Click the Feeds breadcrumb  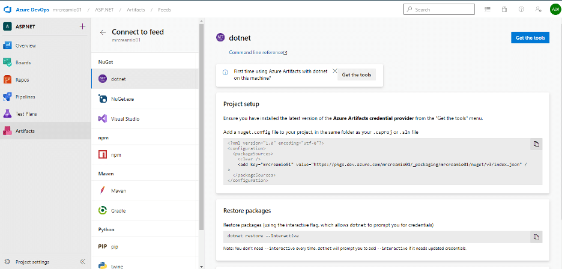[x=165, y=10]
